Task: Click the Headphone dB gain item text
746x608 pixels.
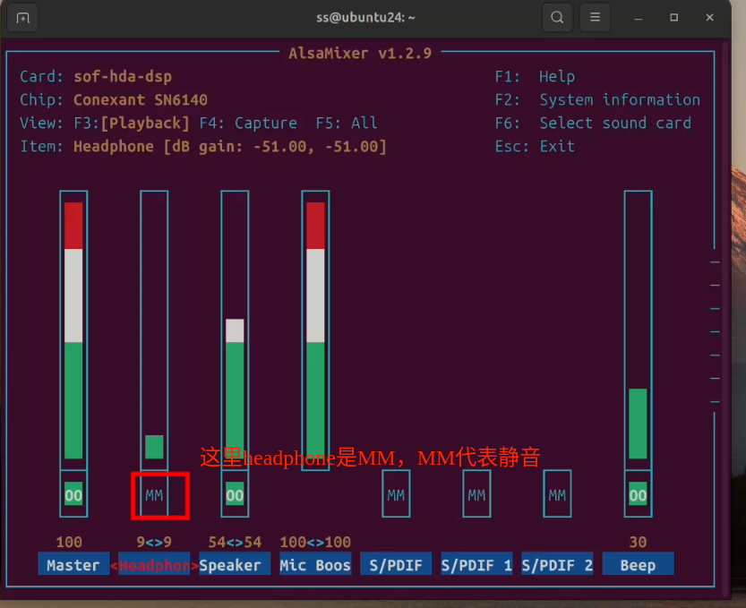Action: tap(230, 147)
